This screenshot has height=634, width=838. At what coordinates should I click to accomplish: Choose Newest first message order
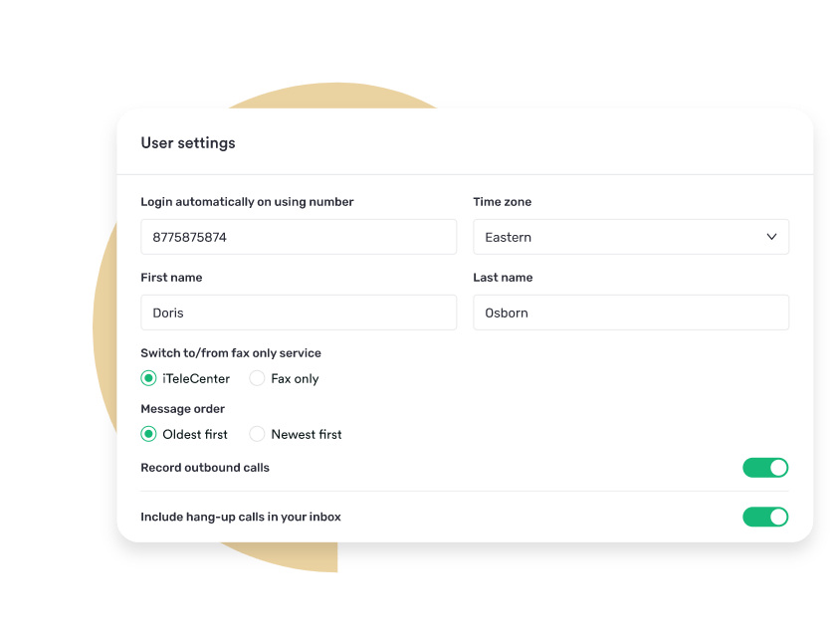coord(257,434)
